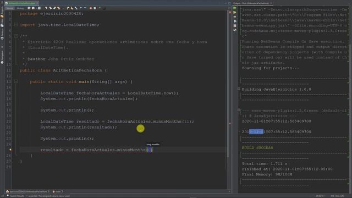Screen dimensions: 352x198
Task: Click the stop build square in Output sidebar
Action: (235, 26)
